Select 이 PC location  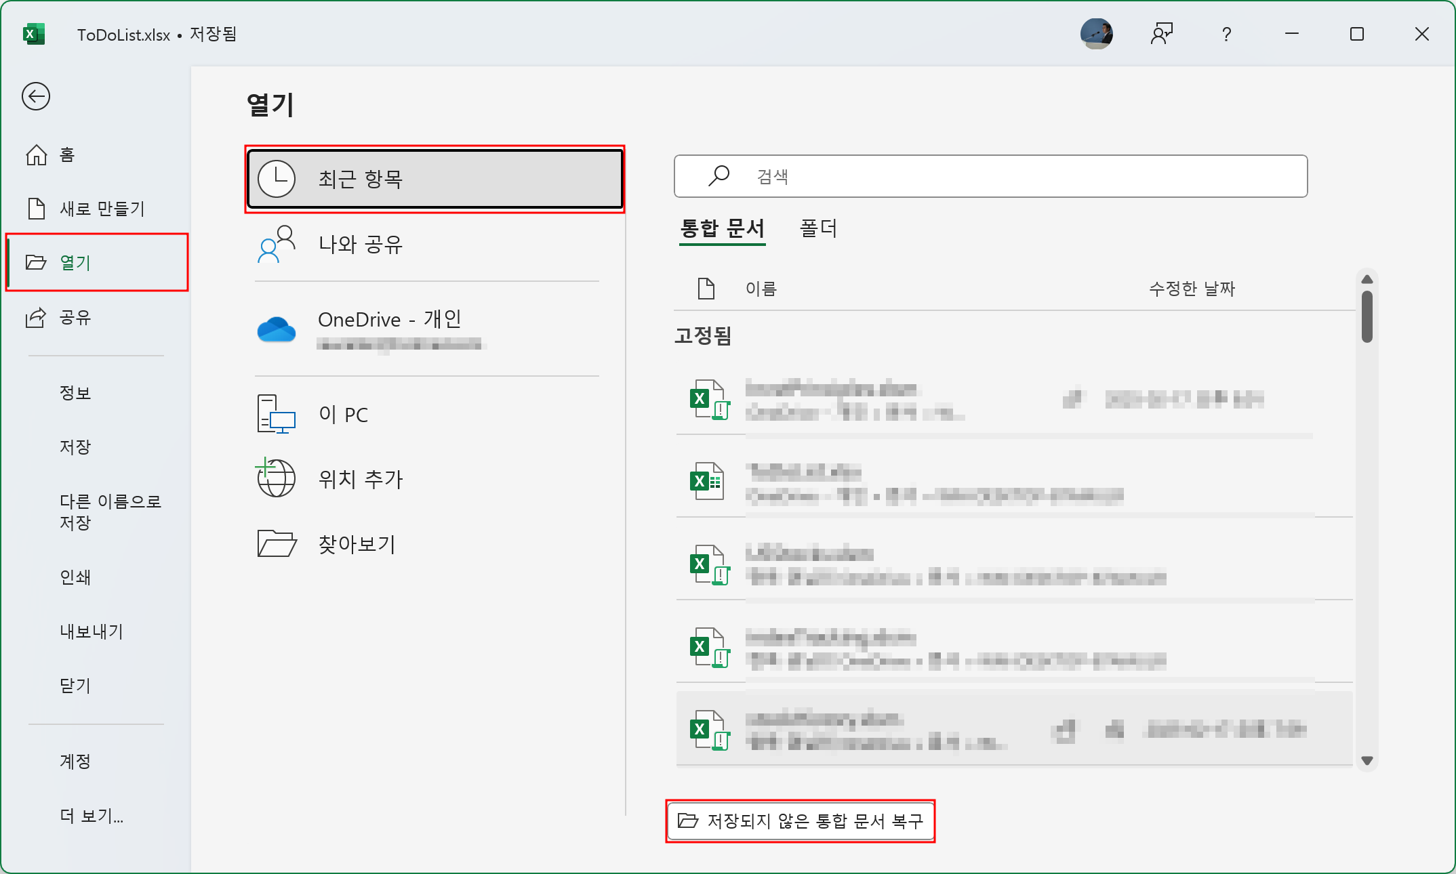[343, 414]
